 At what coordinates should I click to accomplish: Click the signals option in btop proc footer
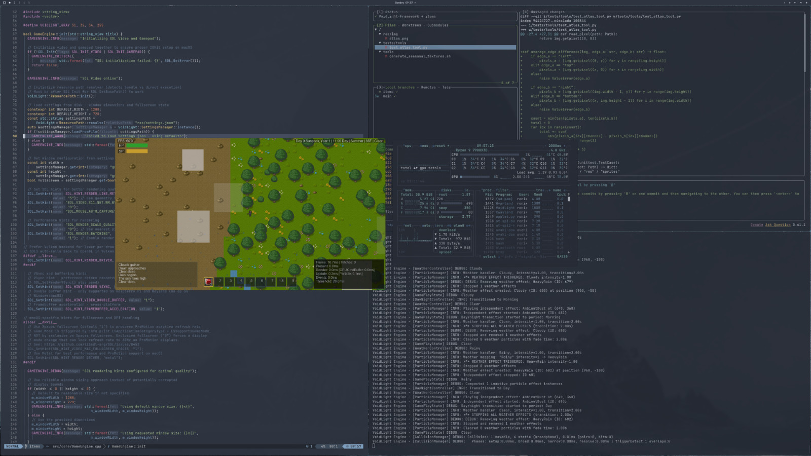point(529,257)
